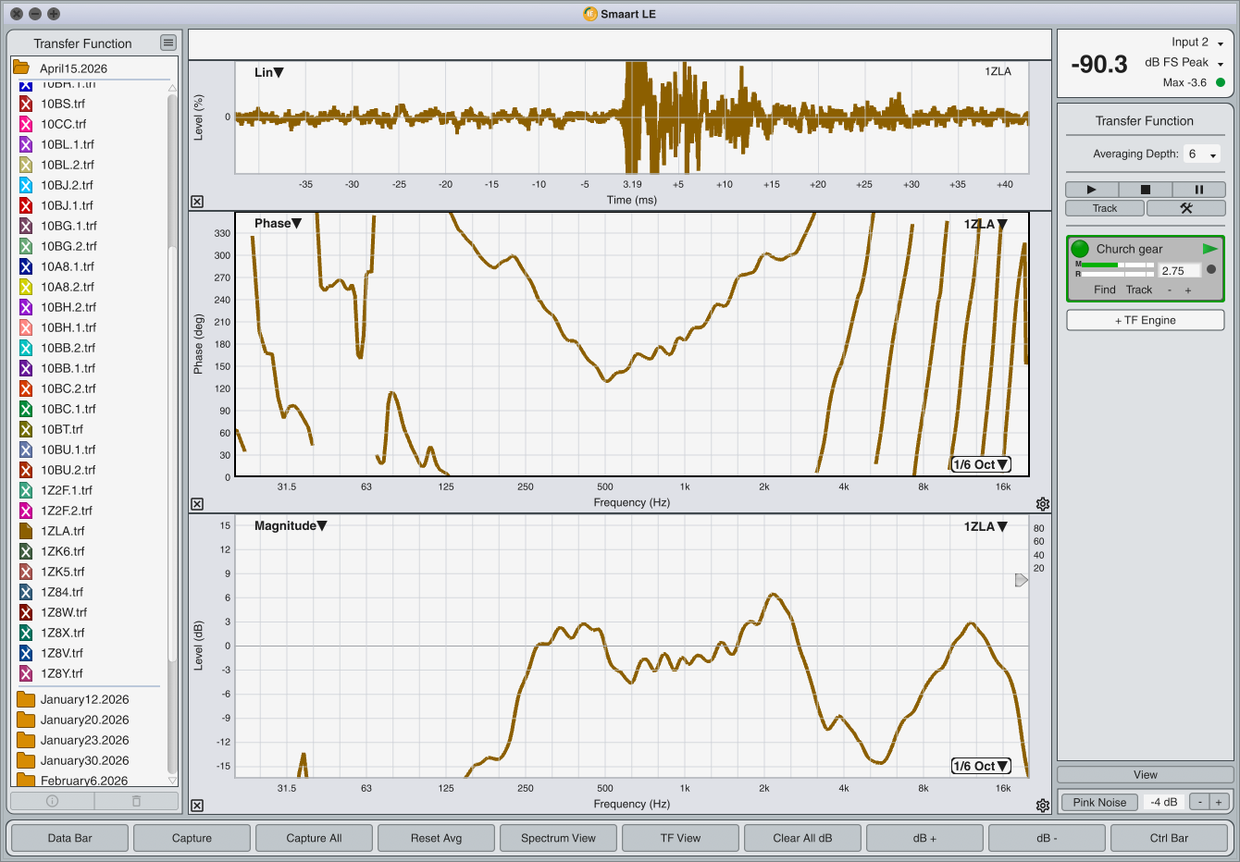Viewport: 1240px width, 862px height.
Task: Toggle visibility of 10BB.2.trf trace
Action: (26, 348)
